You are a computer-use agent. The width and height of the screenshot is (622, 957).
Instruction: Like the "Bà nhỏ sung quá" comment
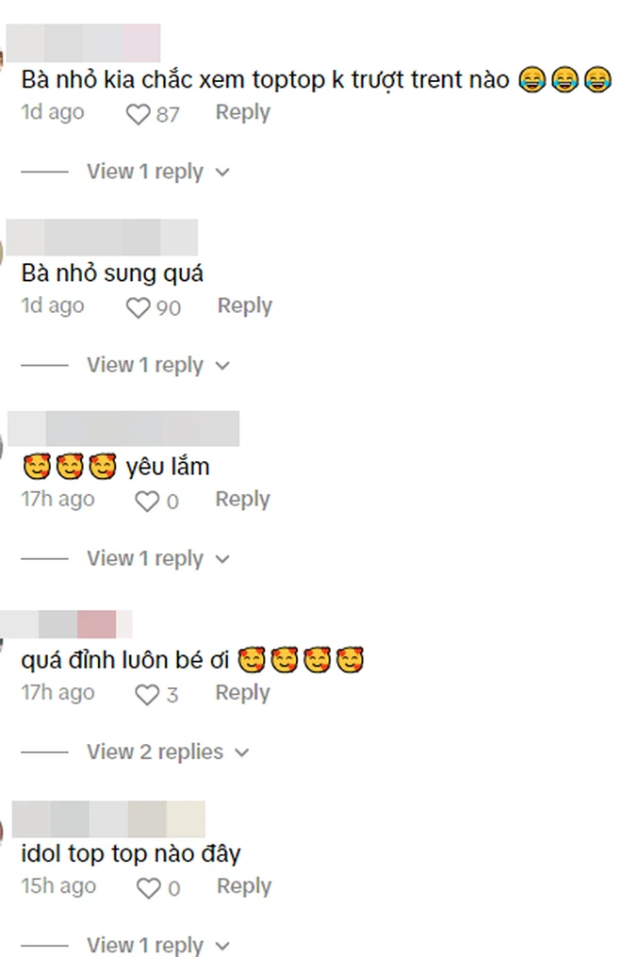138,307
